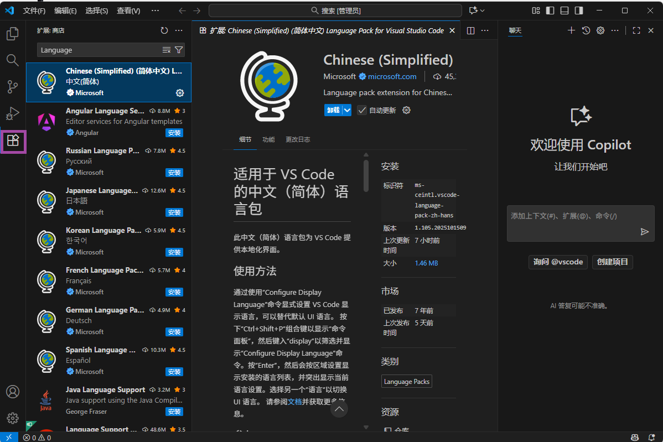Image resolution: width=663 pixels, height=442 pixels.
Task: Open the Source Control view
Action: [13, 87]
